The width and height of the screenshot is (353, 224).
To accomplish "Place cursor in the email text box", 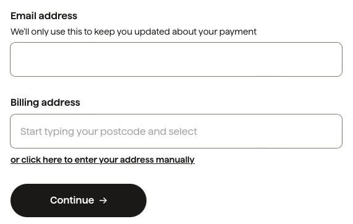I will (176, 59).
